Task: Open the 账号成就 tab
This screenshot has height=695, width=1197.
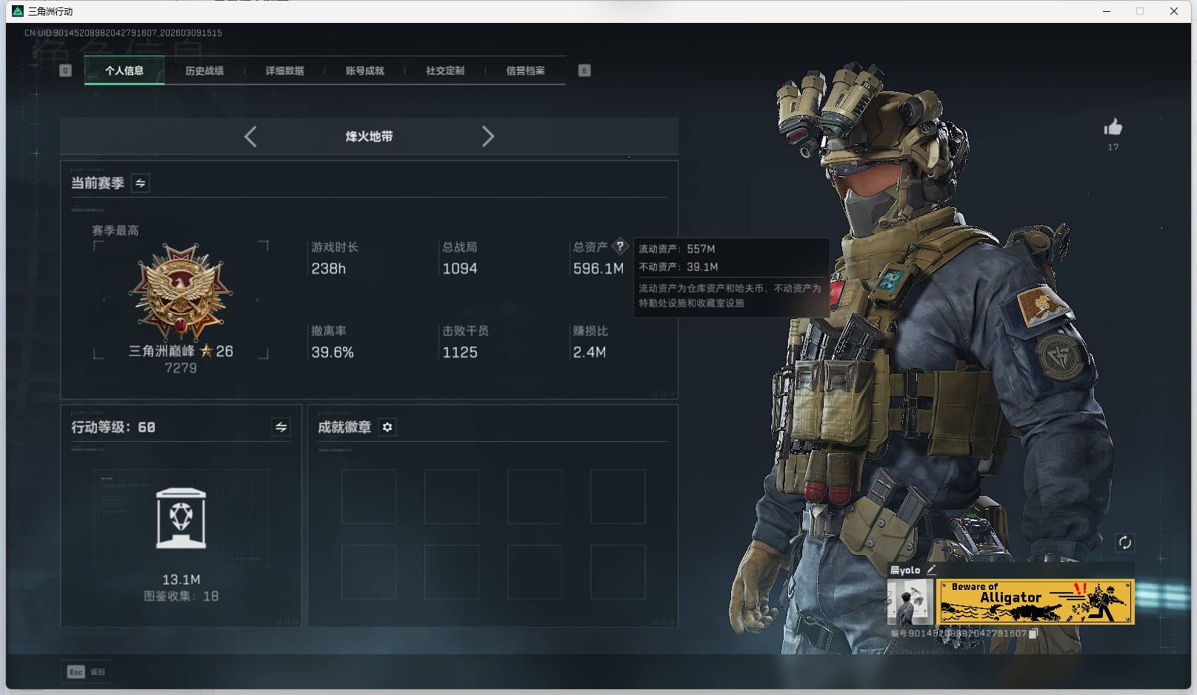Action: click(364, 70)
